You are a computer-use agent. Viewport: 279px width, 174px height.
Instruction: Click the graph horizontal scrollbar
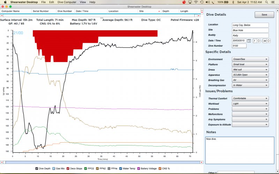point(101,162)
